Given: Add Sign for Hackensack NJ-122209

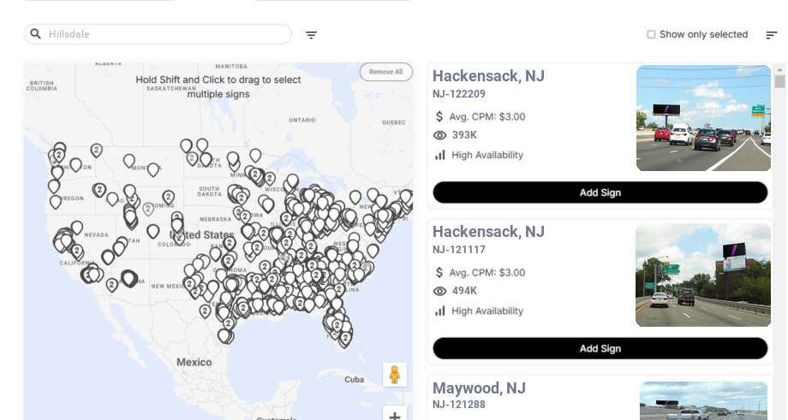Looking at the screenshot, I should click(600, 192).
